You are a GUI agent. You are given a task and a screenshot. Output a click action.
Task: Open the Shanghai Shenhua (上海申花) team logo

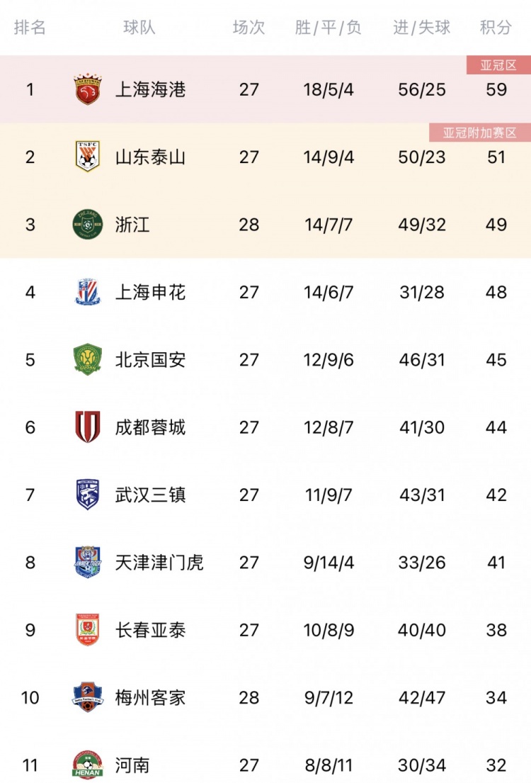[x=88, y=292]
